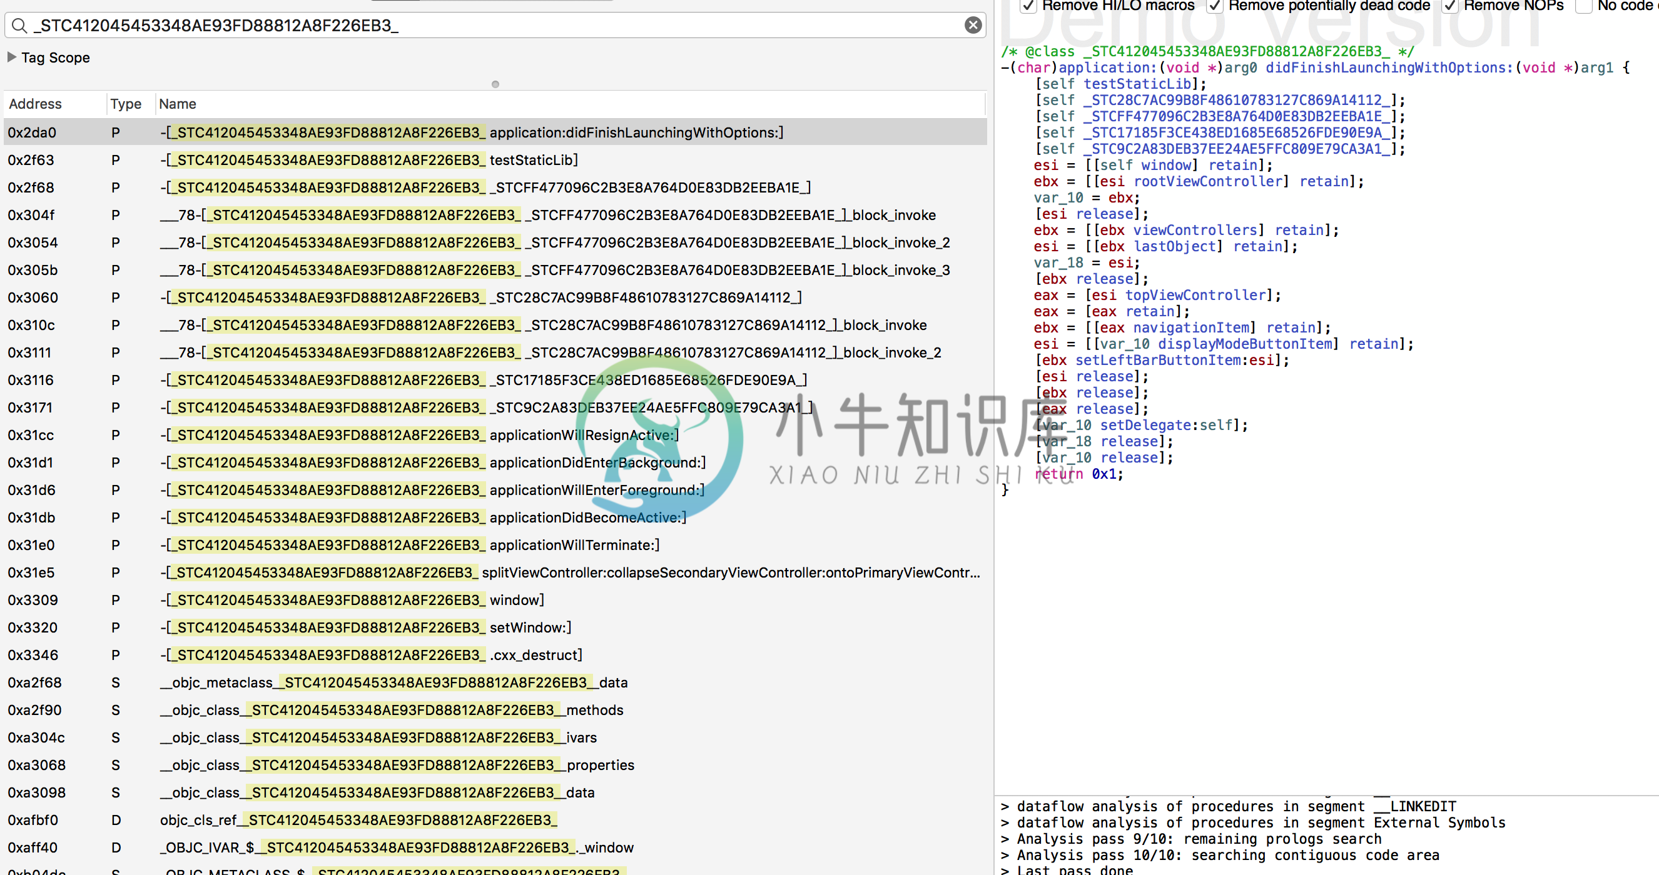The width and height of the screenshot is (1659, 875).
Task: Click the magnifier search icon
Action: 19,26
